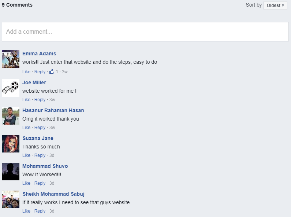Reply to Suzana Jane's comment

[x=40, y=155]
